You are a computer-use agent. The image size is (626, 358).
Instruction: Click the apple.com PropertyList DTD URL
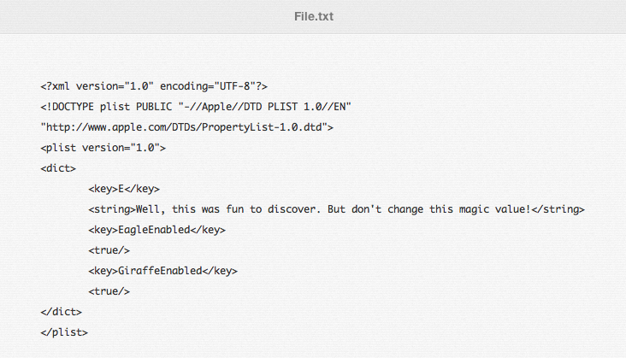pos(186,126)
